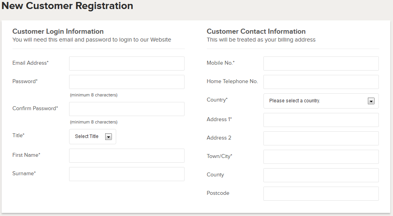
Task: Click the Postcode input box
Action: tap(321, 194)
